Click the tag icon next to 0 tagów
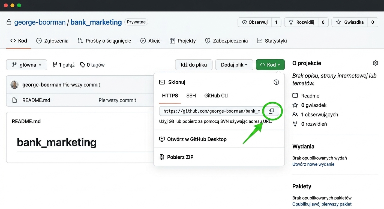This screenshot has height=209, width=384. point(83,65)
